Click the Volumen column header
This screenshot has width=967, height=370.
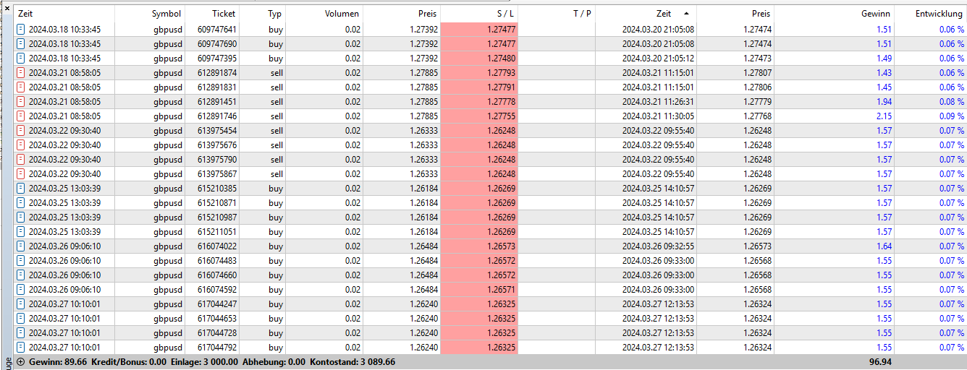pyautogui.click(x=342, y=14)
